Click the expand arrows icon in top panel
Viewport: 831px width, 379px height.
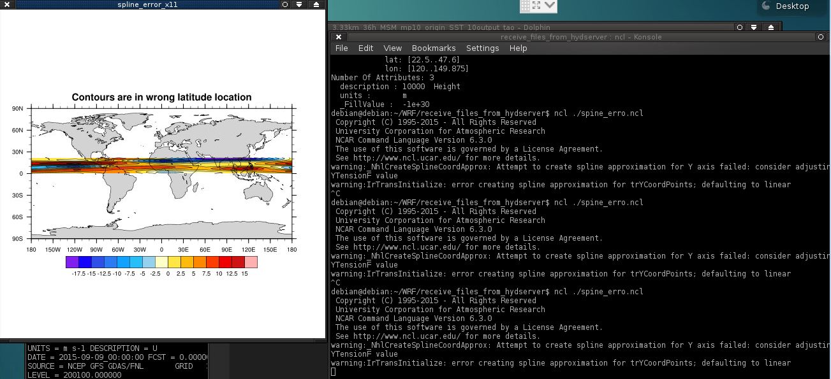[536, 6]
